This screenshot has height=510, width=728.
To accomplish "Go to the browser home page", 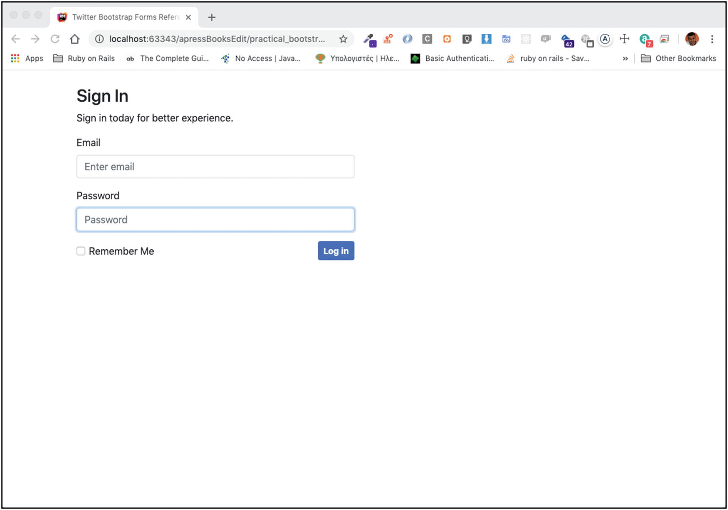I will point(75,39).
